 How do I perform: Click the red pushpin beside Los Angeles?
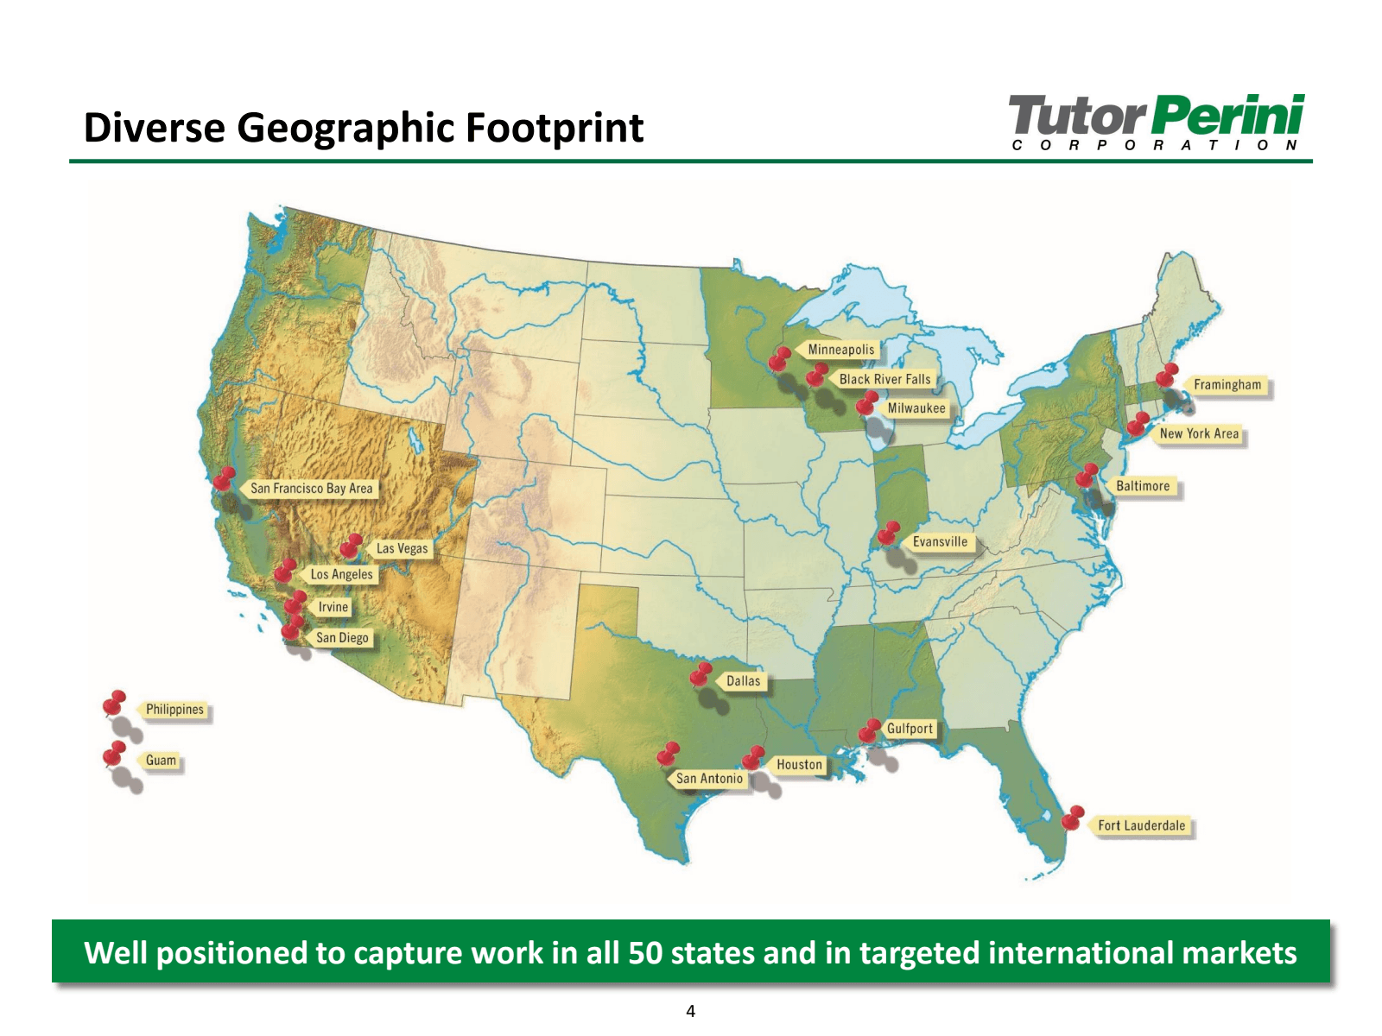[x=285, y=571]
